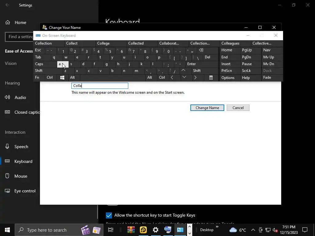This screenshot has width=315, height=236.
Task: Open Settings gear icon on taskbar
Action: pyautogui.click(x=155, y=230)
